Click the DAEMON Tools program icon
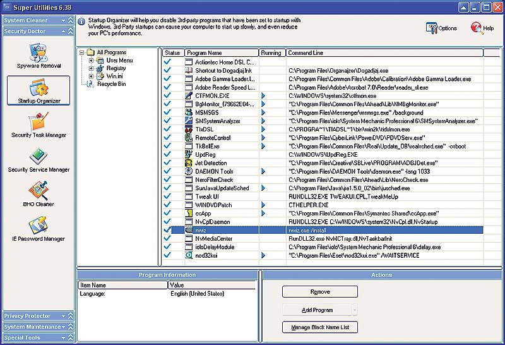The height and width of the screenshot is (345, 505). click(189, 171)
